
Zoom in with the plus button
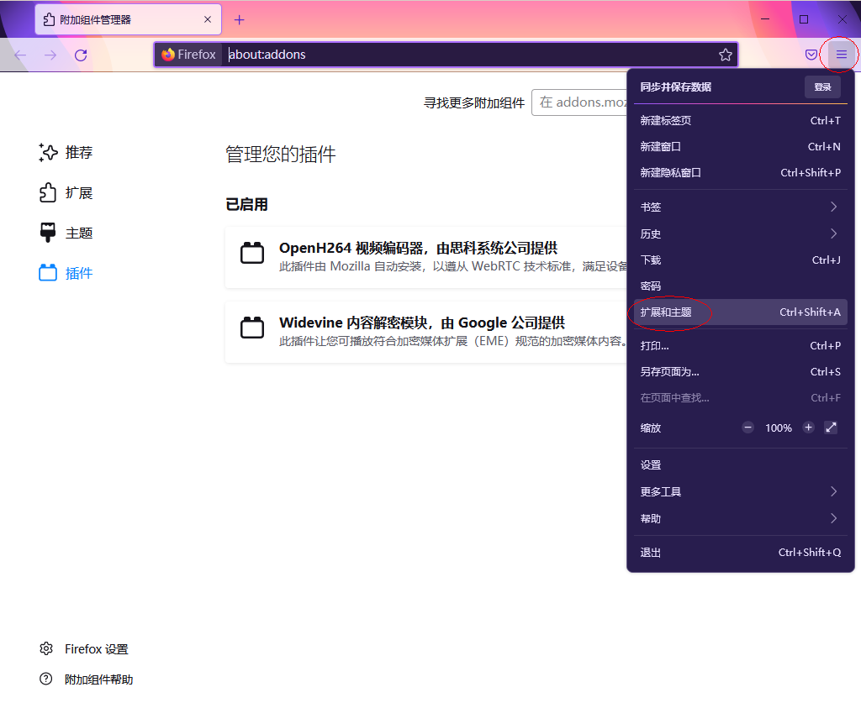[808, 428]
